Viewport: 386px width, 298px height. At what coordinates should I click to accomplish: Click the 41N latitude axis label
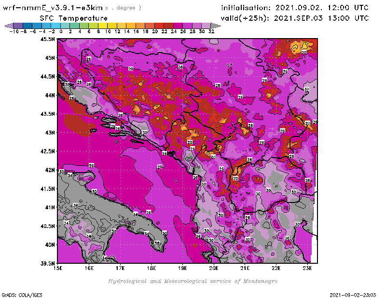[50, 207]
